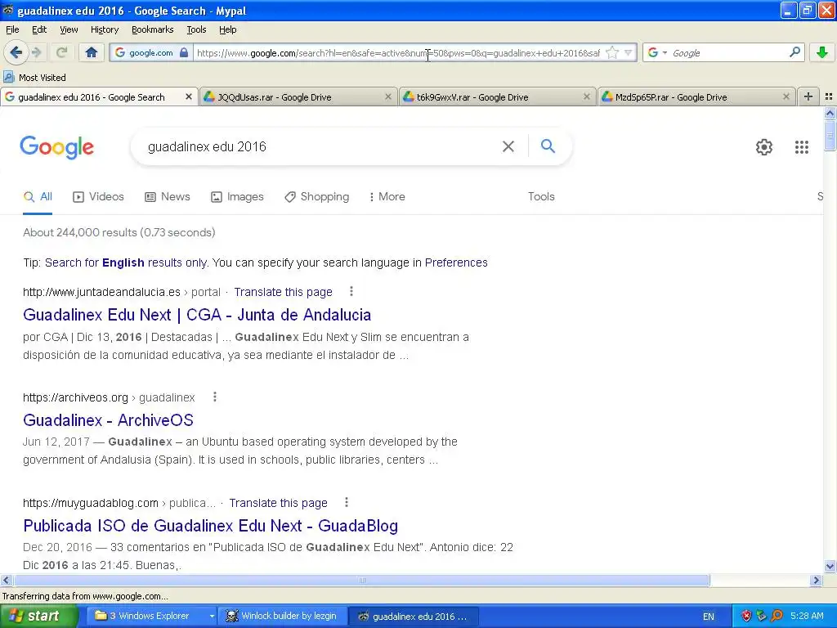
Task: Translate the juntadeandalucia.es result page
Action: point(283,292)
